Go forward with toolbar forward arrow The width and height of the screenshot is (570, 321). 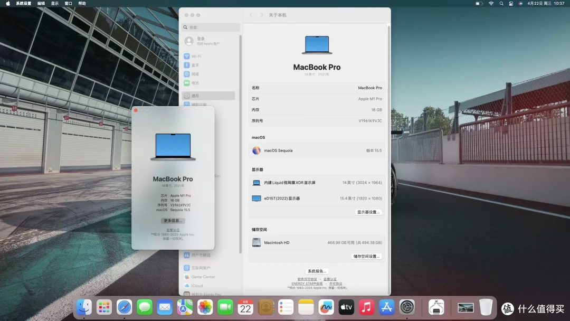(261, 15)
